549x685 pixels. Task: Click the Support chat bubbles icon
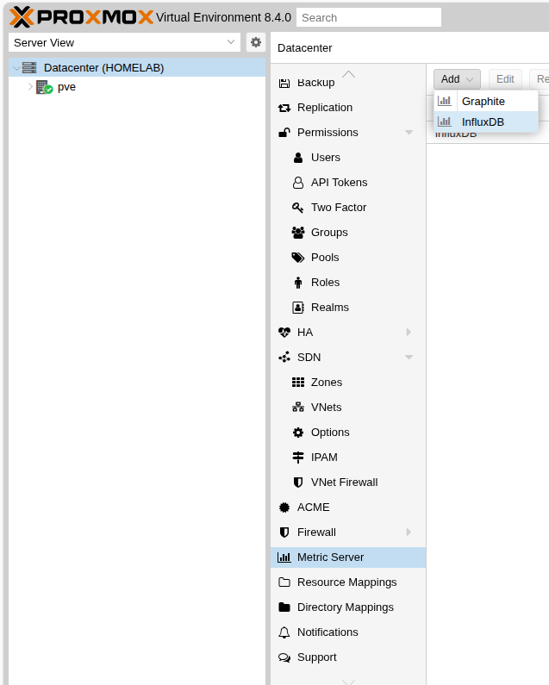(x=284, y=657)
